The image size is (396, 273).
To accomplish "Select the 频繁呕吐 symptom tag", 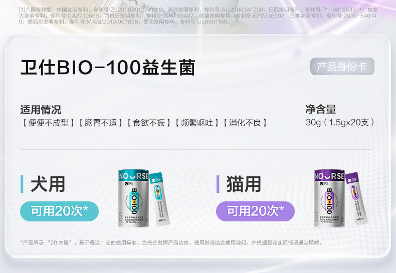I will (196, 123).
